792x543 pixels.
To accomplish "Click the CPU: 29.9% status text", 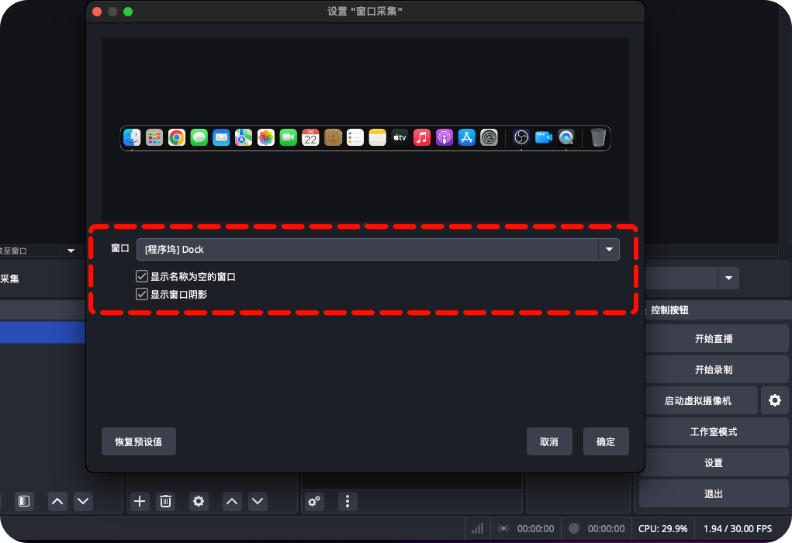I will pos(662,528).
